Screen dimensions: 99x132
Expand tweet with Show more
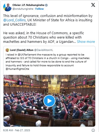(86, 42)
